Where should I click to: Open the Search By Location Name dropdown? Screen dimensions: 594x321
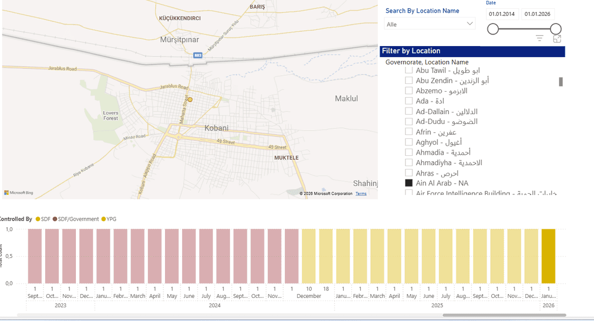click(x=430, y=24)
